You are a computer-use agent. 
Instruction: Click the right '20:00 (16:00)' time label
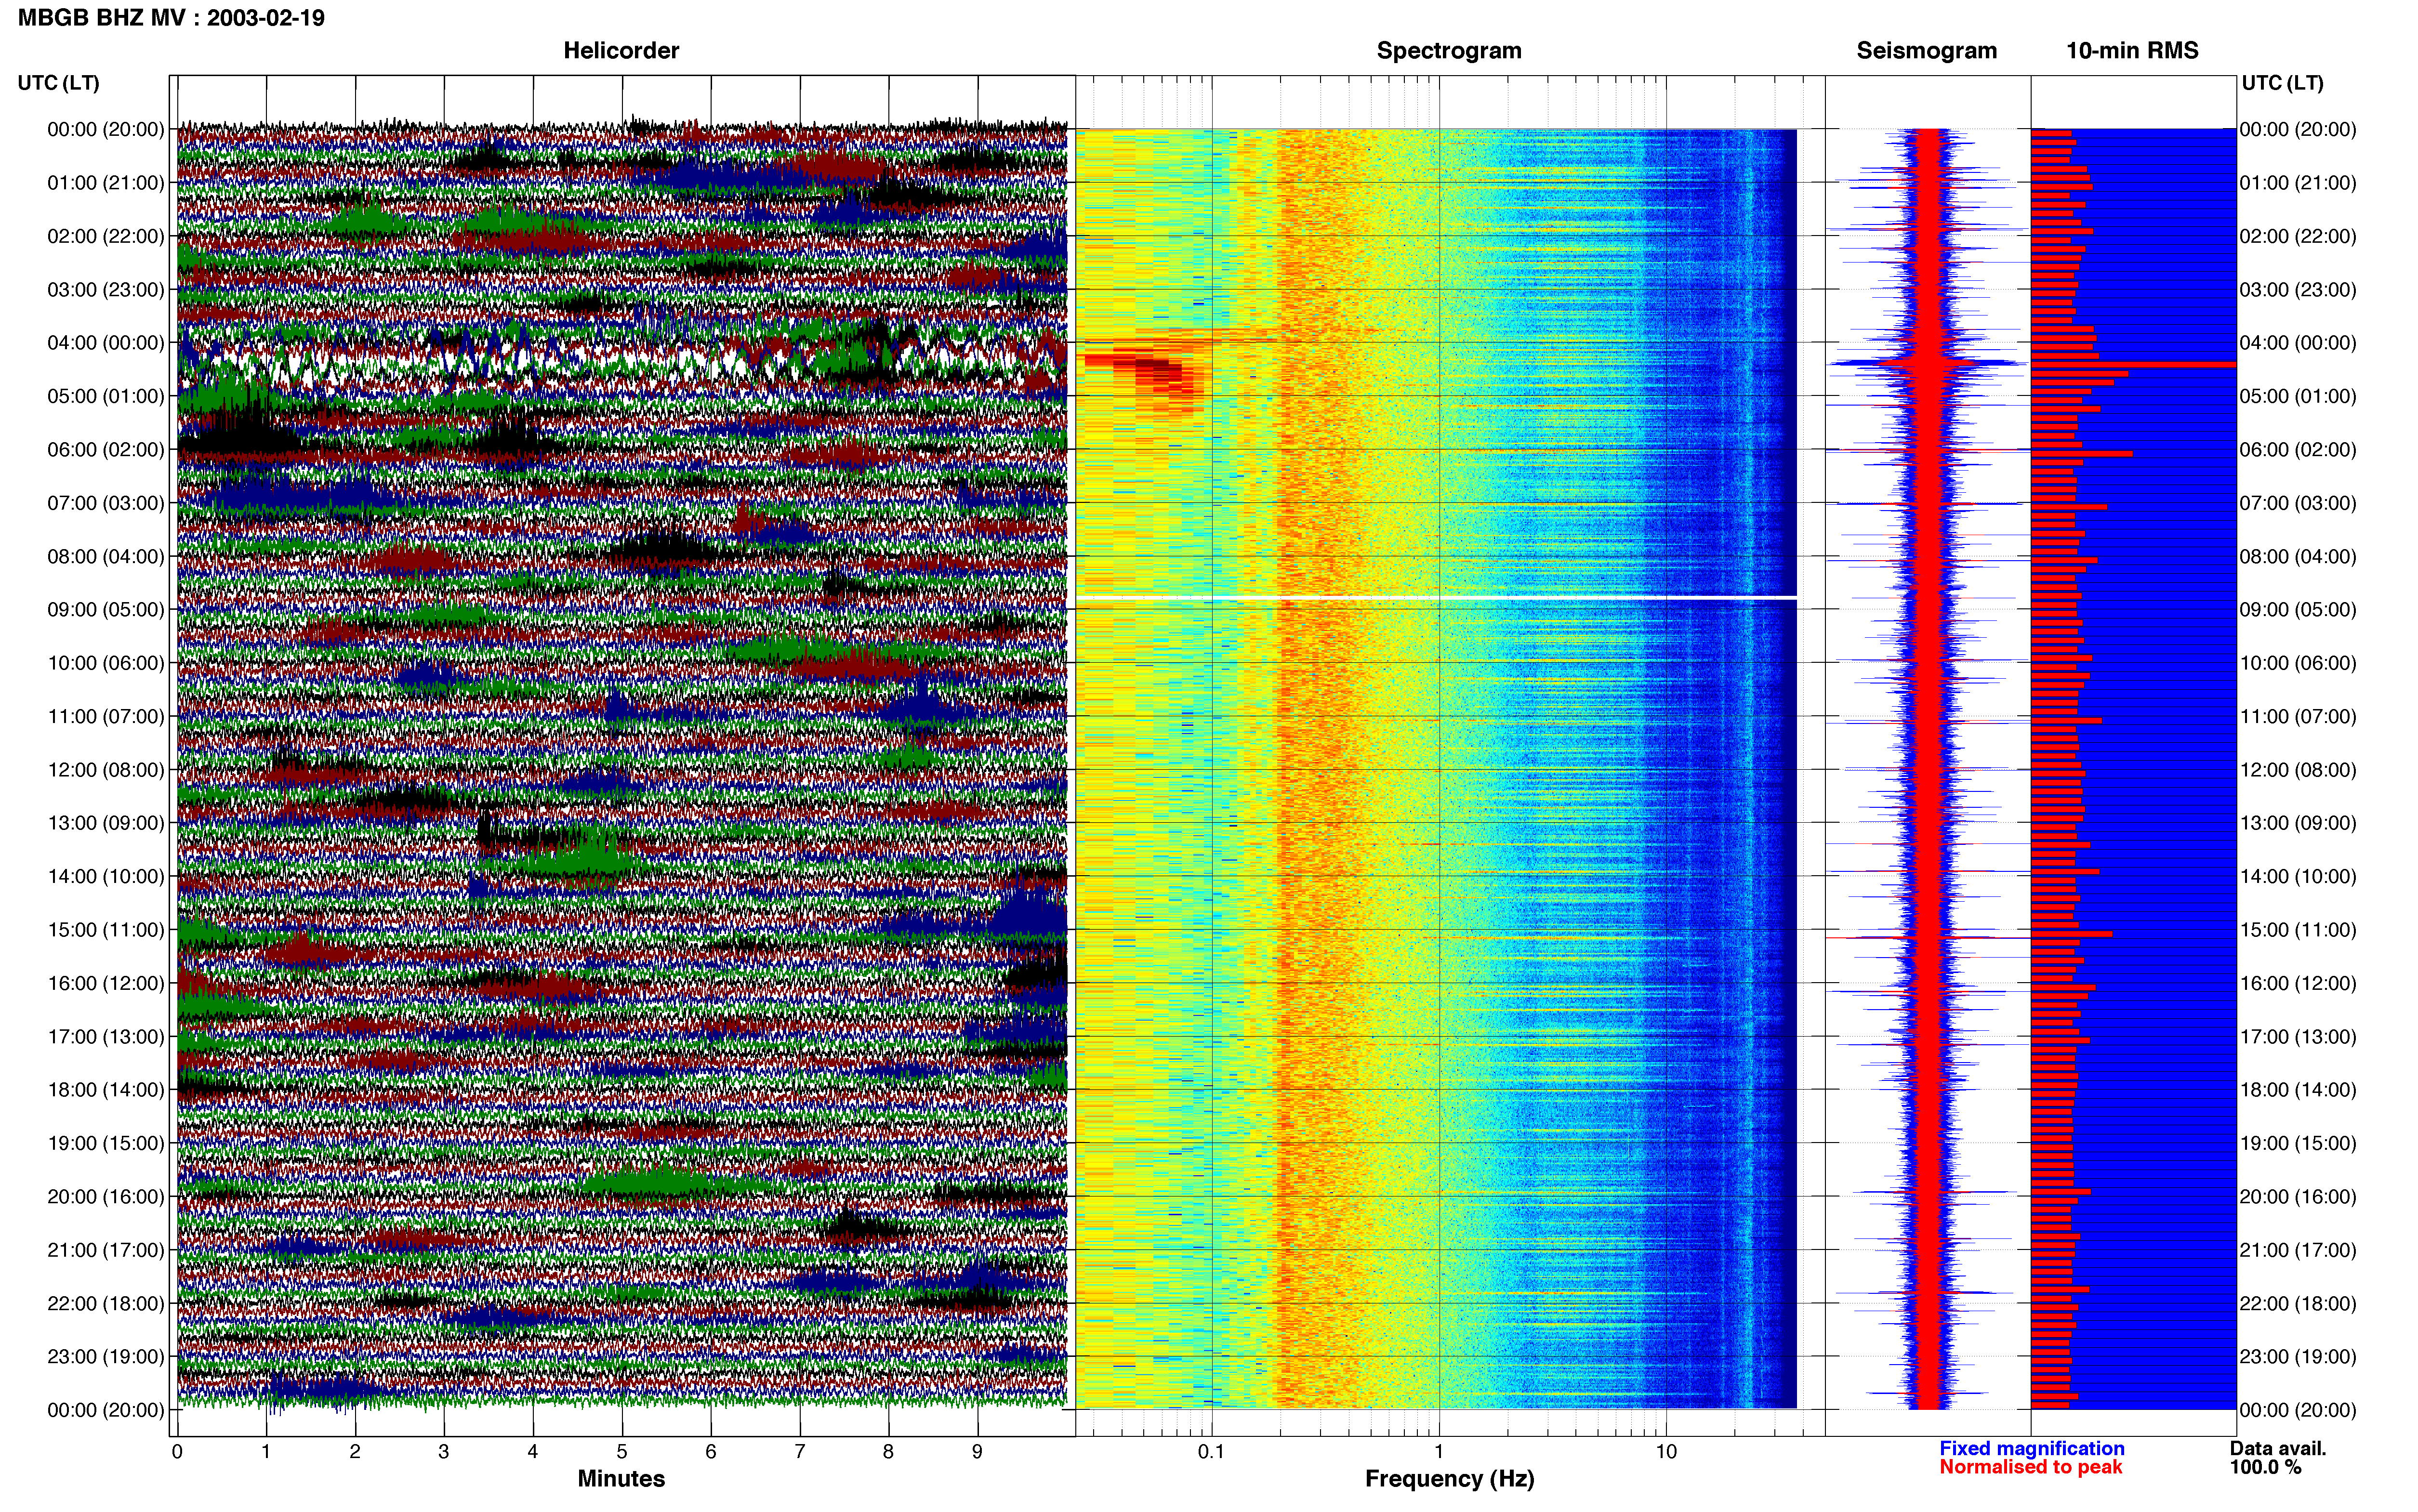point(2298,1197)
